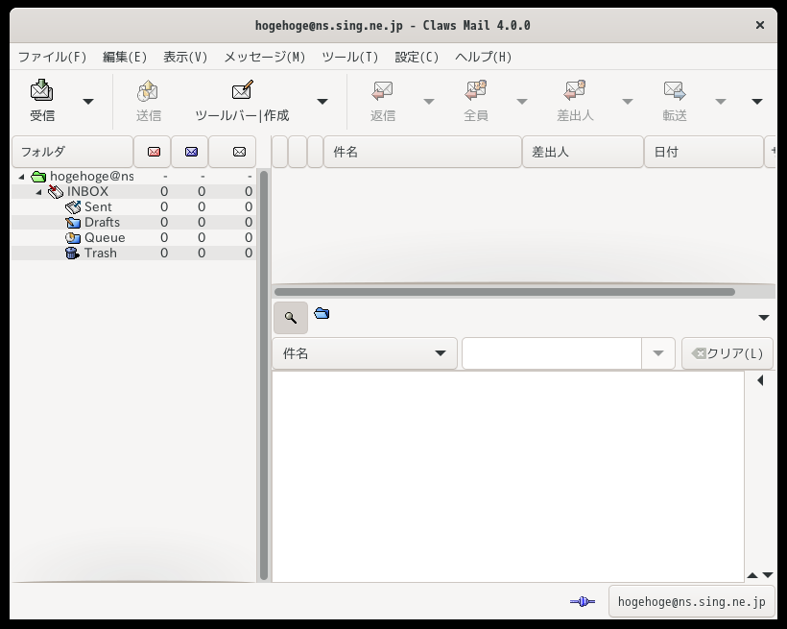Open the ツール(T) menu

(x=350, y=57)
